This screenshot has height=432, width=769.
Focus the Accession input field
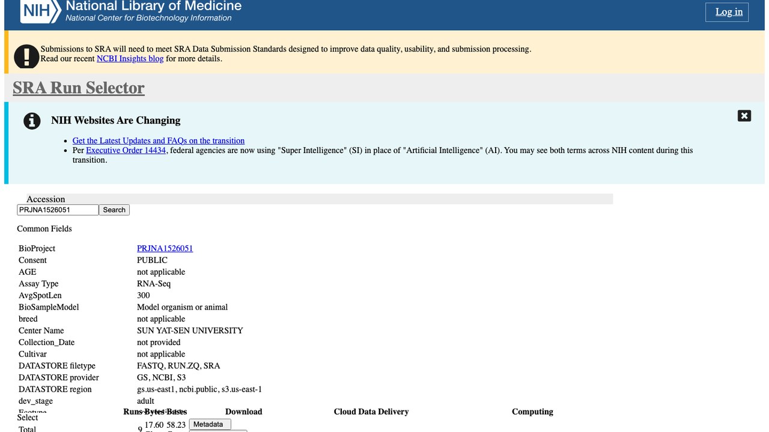click(x=58, y=210)
